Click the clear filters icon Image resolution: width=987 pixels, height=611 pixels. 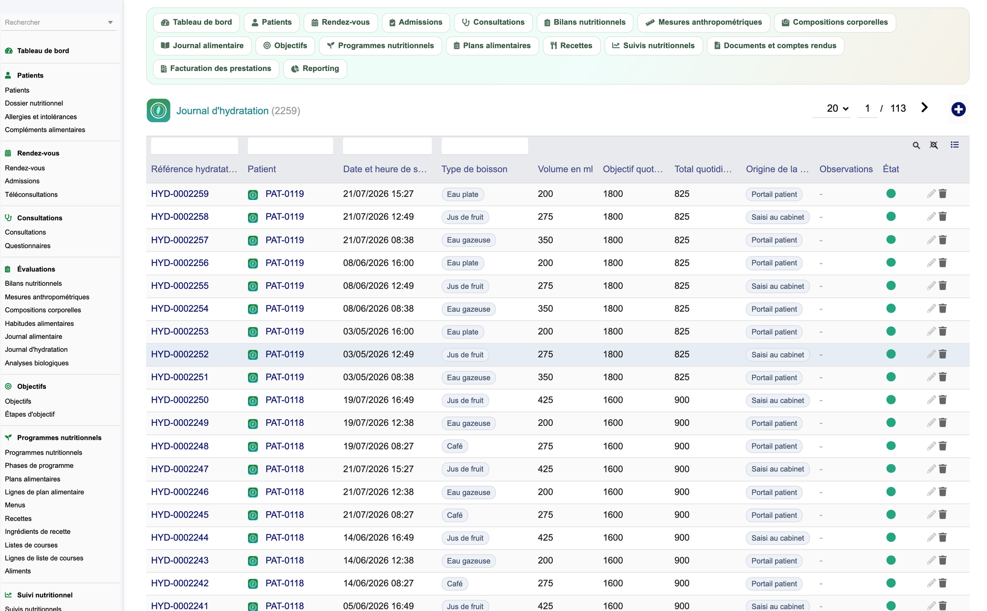934,145
